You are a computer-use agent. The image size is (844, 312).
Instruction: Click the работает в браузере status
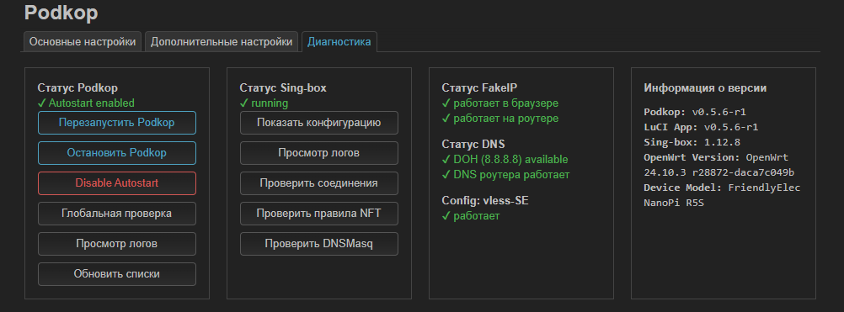[x=500, y=103]
